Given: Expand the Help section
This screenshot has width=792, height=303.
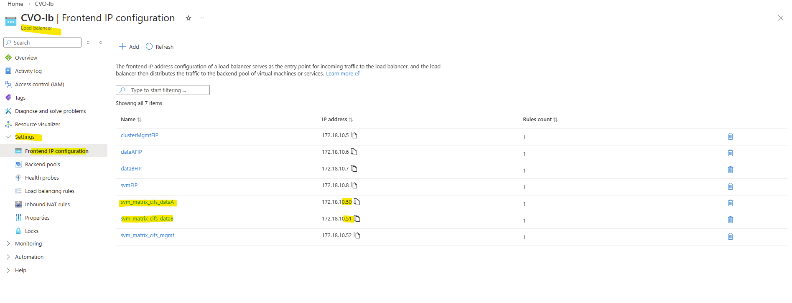Looking at the screenshot, I should point(8,270).
